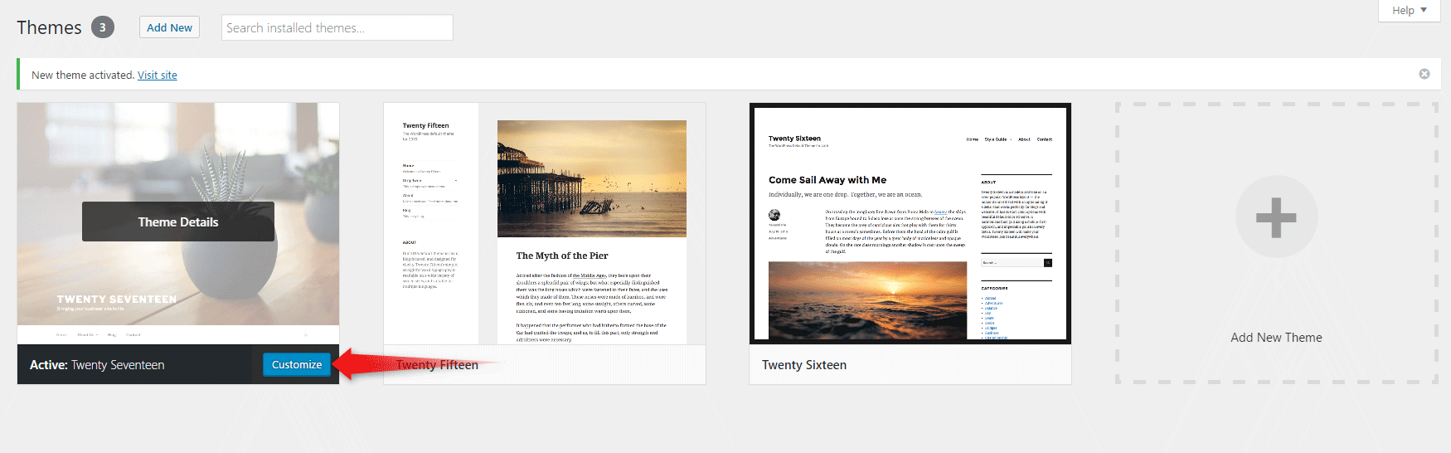Click the Twenty Fifteen preview sidebar area
The image size is (1451, 453).
click(x=430, y=224)
